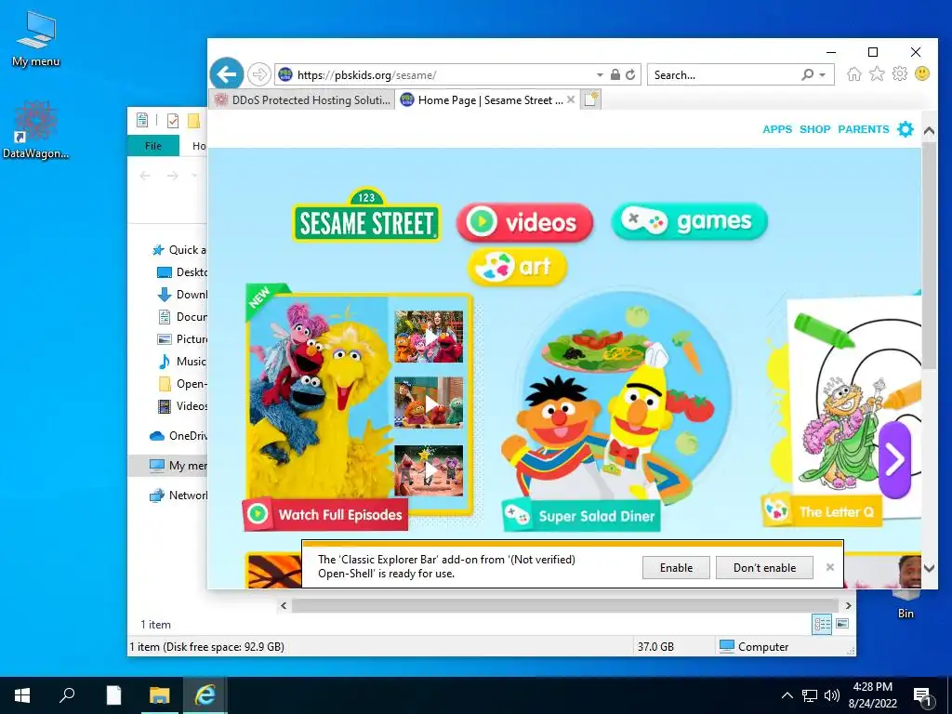Show hidden system tray icons chevron

tap(787, 695)
